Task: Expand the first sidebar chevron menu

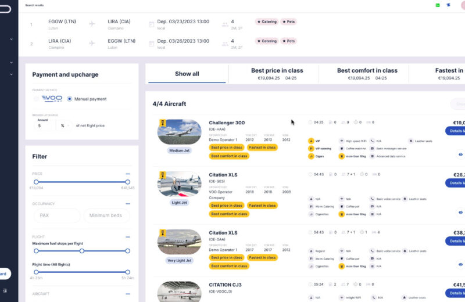Action: coord(11,39)
